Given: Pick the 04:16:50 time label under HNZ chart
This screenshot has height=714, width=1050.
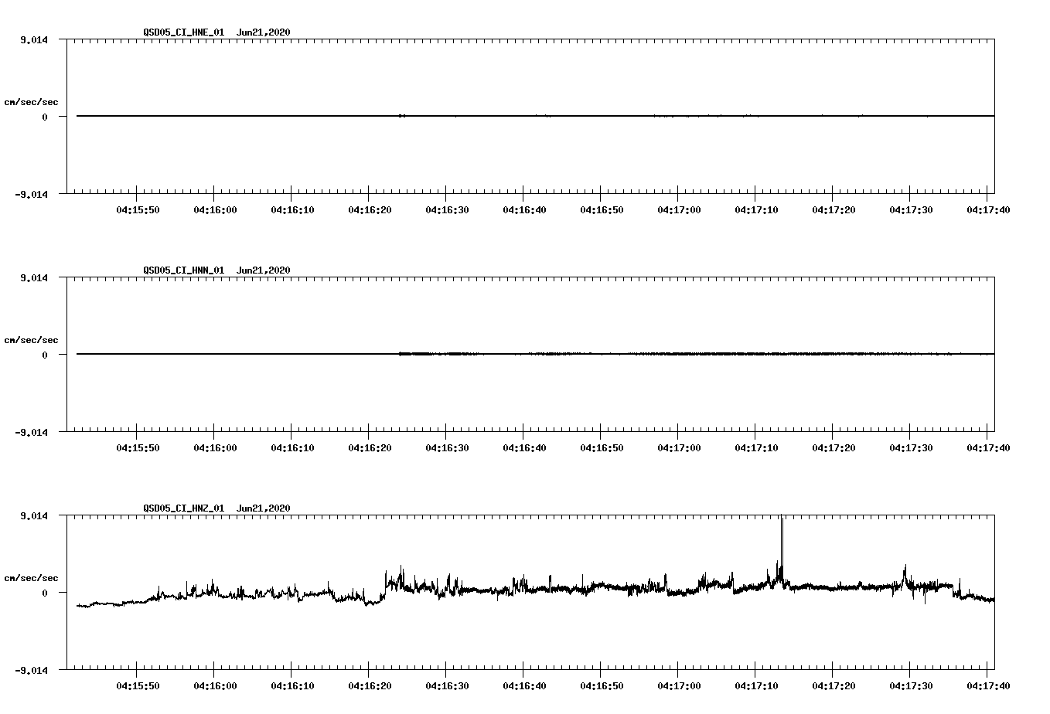Looking at the screenshot, I should [x=602, y=685].
